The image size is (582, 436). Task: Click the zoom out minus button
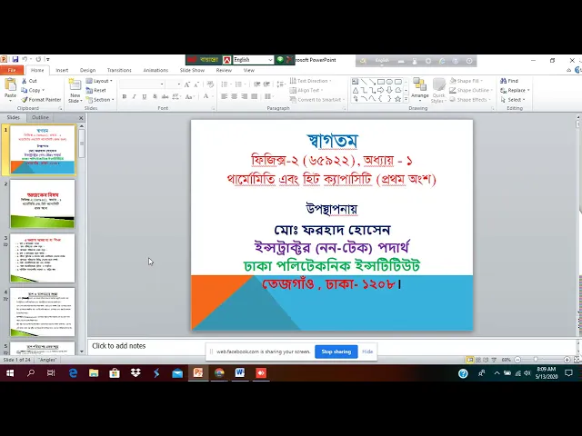tap(517, 360)
